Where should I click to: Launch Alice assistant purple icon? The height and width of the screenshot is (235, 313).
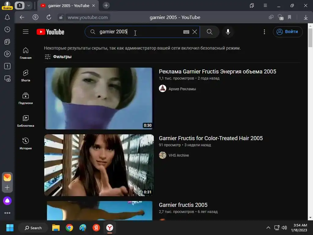click(x=7, y=201)
